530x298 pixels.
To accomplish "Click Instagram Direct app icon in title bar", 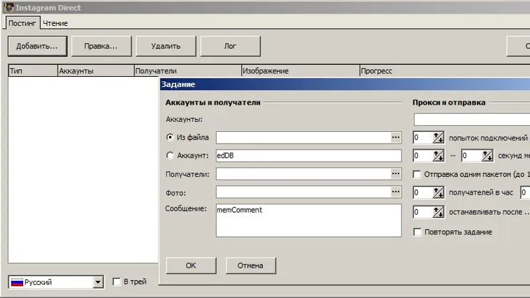I will click(9, 7).
